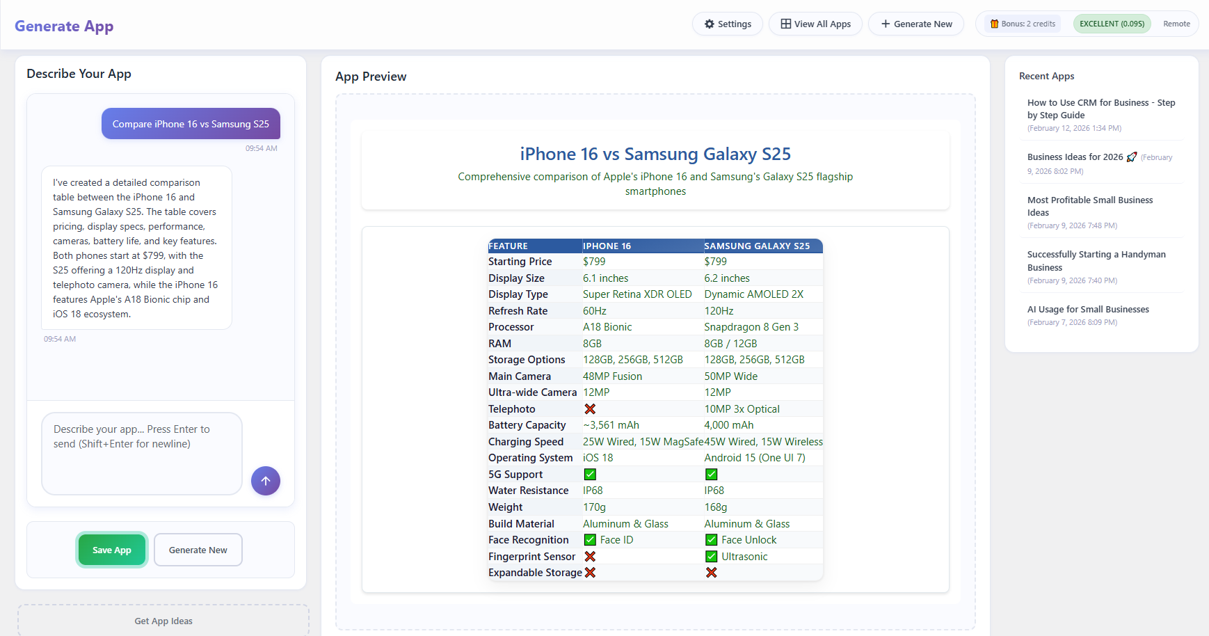Toggle the red cross for iPhone Fingerprint Sensor
The height and width of the screenshot is (636, 1209).
[590, 556]
